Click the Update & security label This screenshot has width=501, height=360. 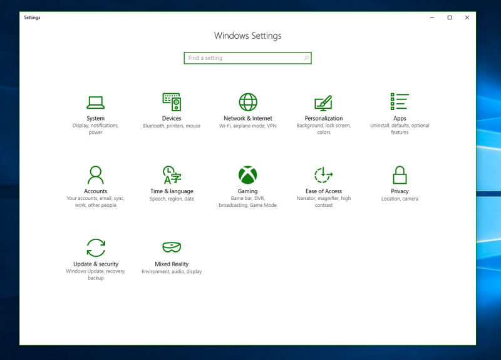[96, 264]
